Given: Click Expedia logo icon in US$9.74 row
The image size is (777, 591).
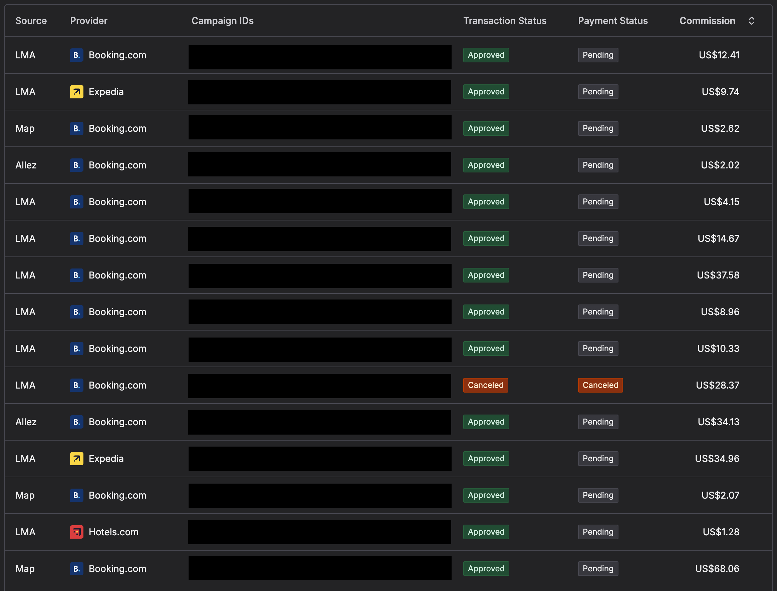Looking at the screenshot, I should tap(76, 92).
